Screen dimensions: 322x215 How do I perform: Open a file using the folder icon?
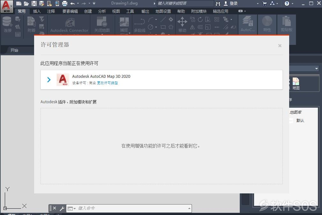(26, 3)
